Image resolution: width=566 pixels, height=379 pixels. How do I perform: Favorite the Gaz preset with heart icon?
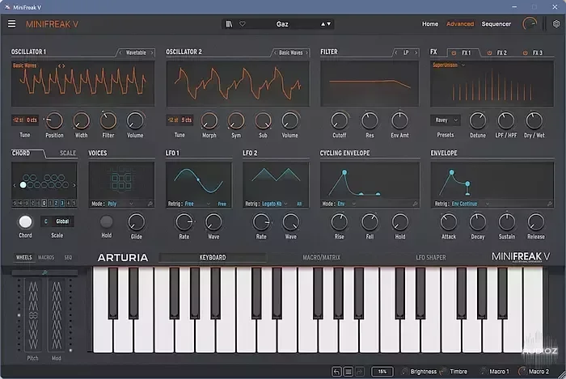[243, 23]
